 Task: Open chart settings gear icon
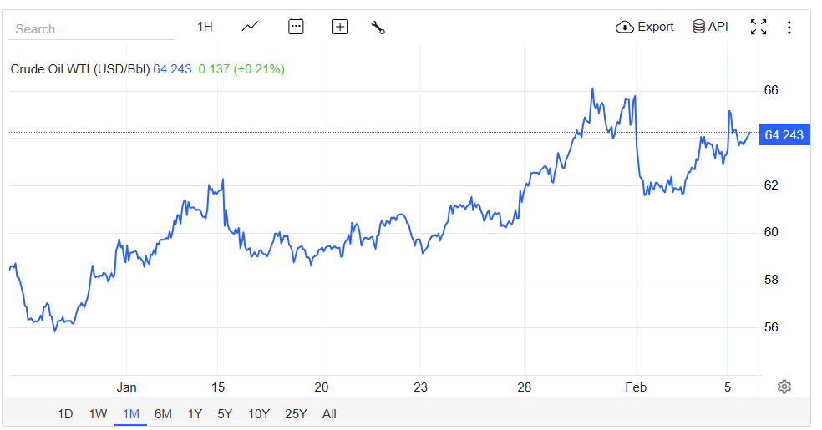tap(784, 387)
